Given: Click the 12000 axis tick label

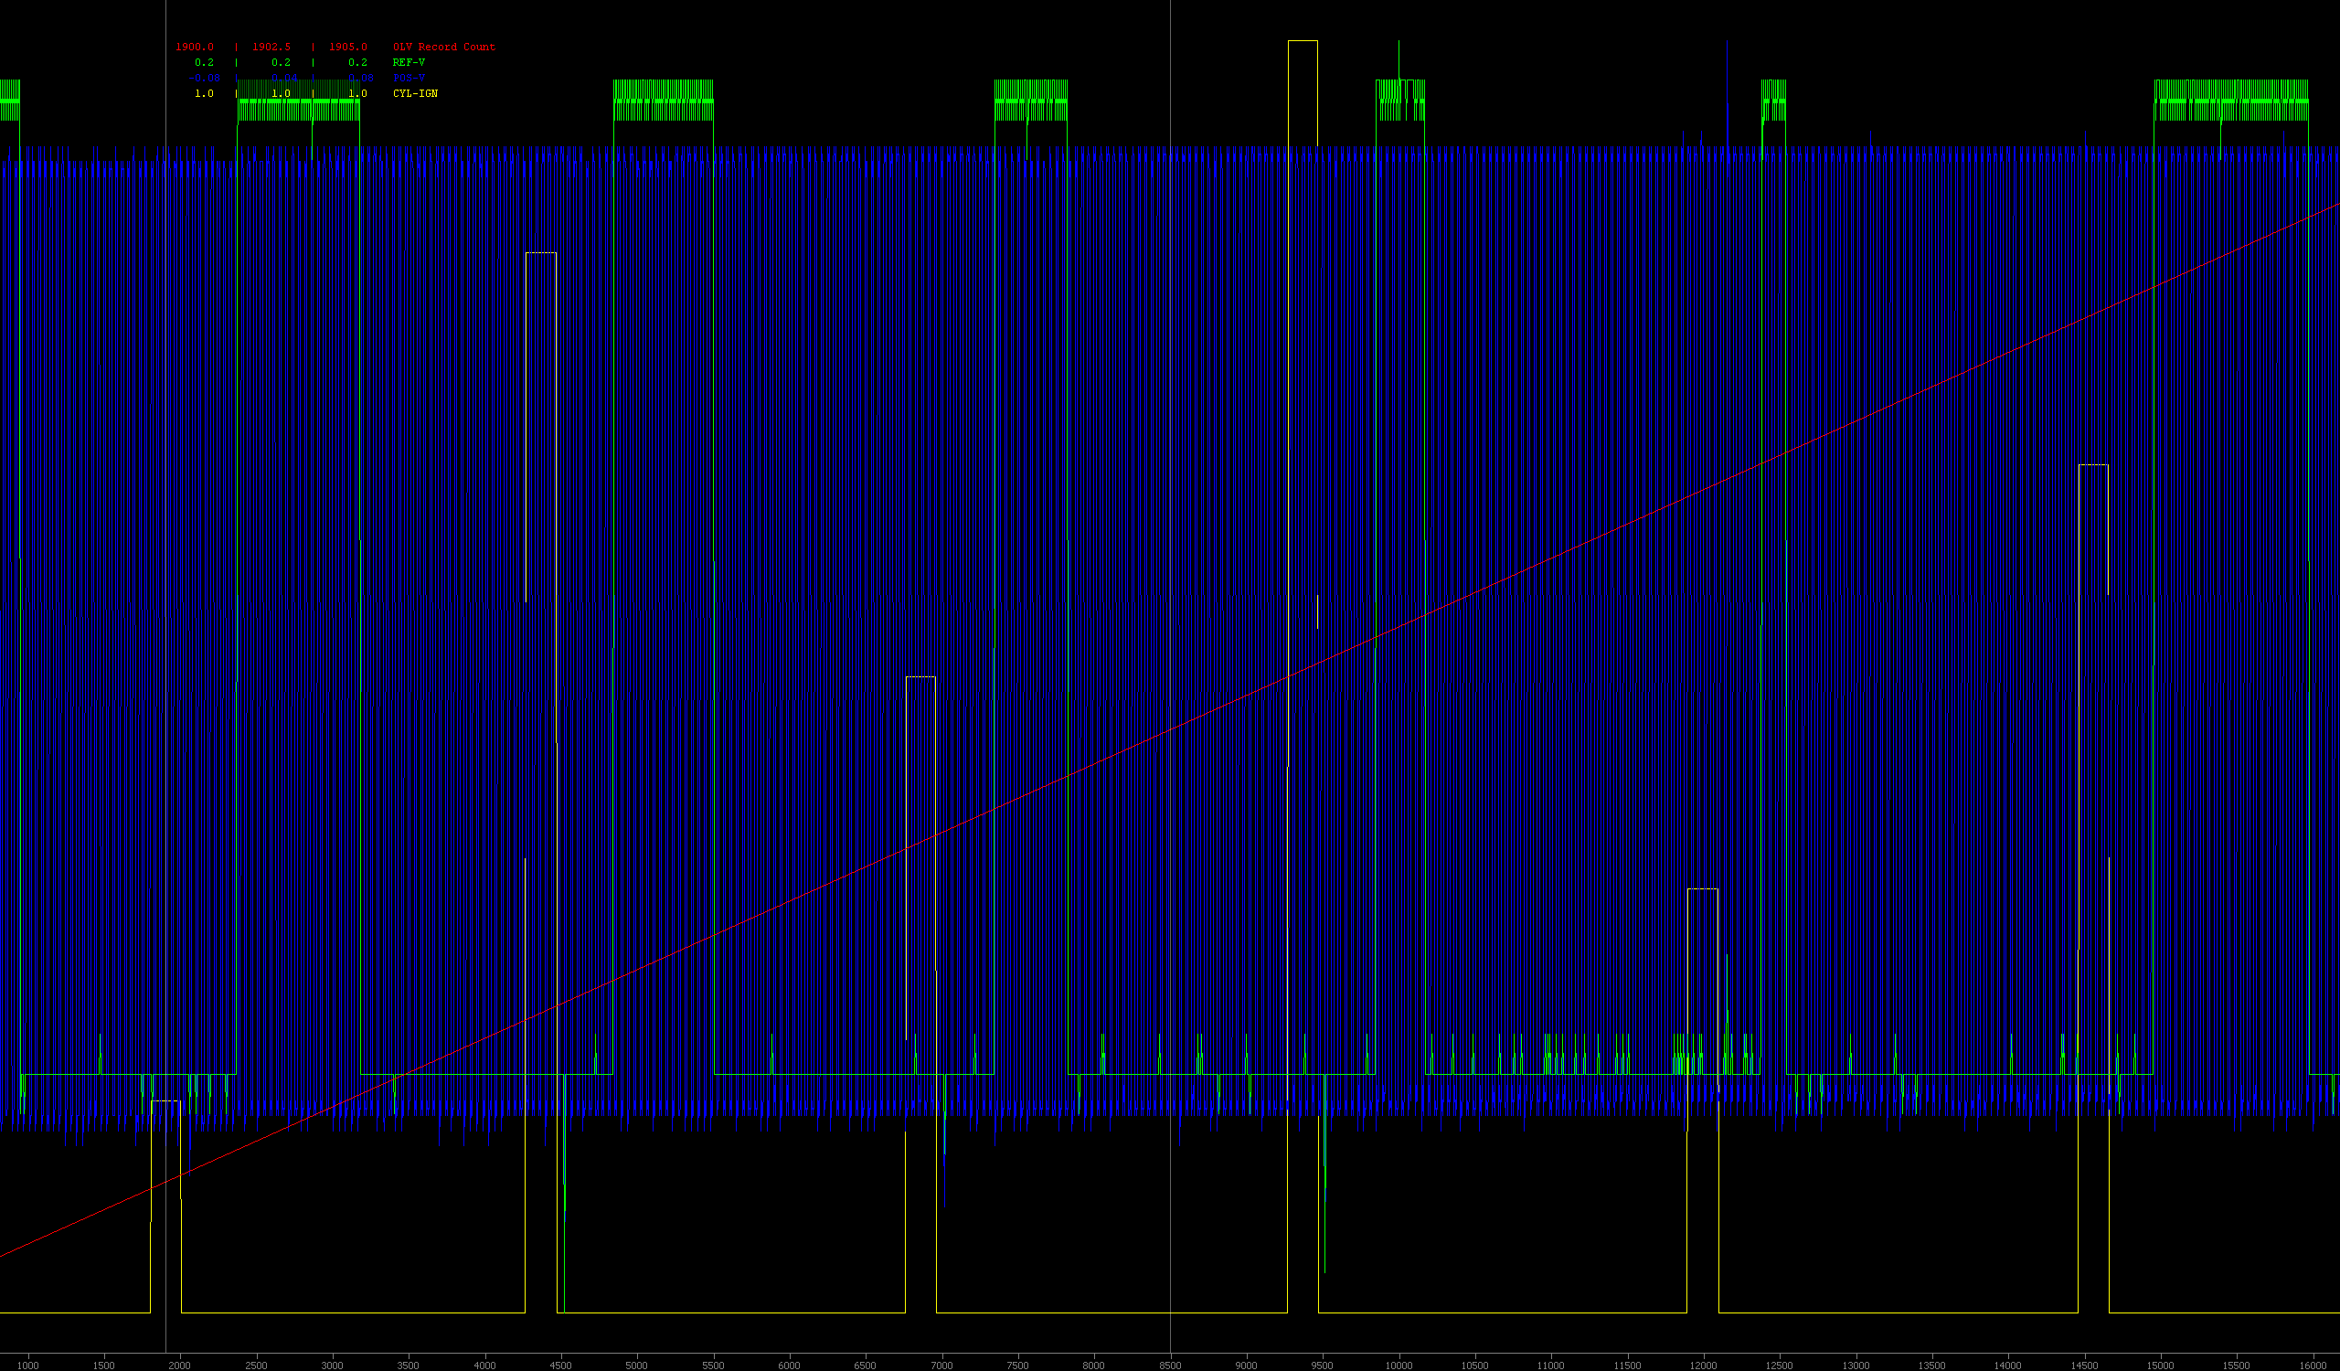Looking at the screenshot, I should tap(1703, 1365).
